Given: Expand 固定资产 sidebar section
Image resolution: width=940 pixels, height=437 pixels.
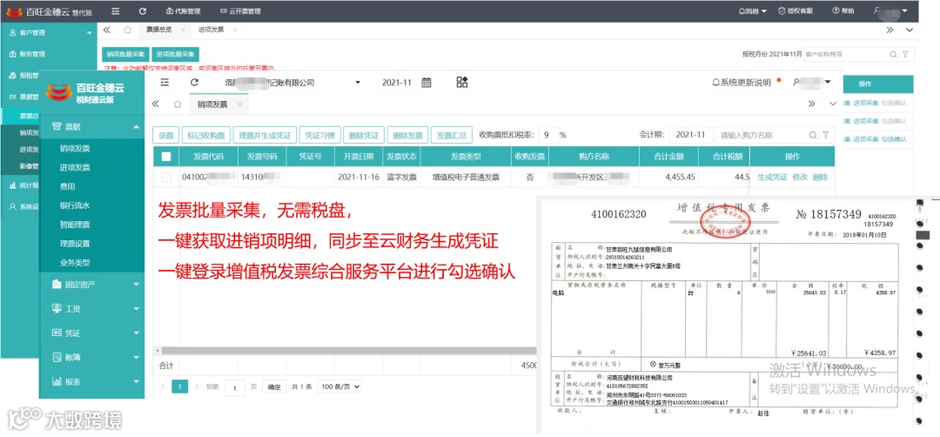Looking at the screenshot, I should pyautogui.click(x=91, y=284).
